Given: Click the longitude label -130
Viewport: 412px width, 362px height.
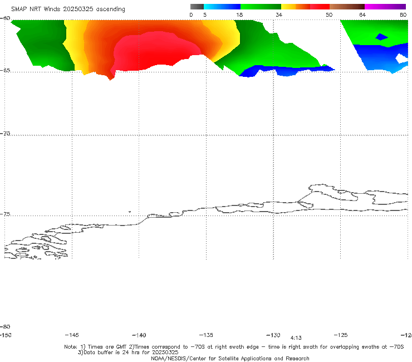Looking at the screenshot, I should (x=273, y=335).
